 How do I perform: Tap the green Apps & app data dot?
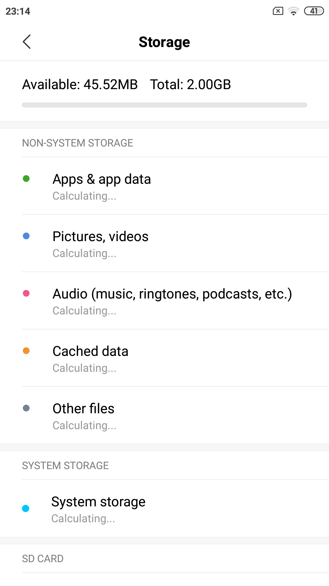point(26,179)
